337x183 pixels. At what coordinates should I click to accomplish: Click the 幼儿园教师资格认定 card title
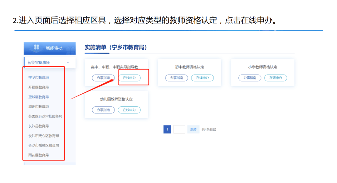[x=116, y=99]
